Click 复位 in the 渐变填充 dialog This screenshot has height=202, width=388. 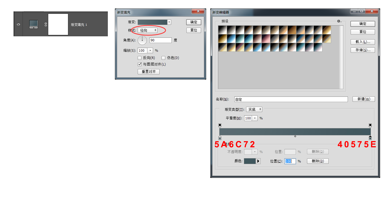(x=194, y=30)
